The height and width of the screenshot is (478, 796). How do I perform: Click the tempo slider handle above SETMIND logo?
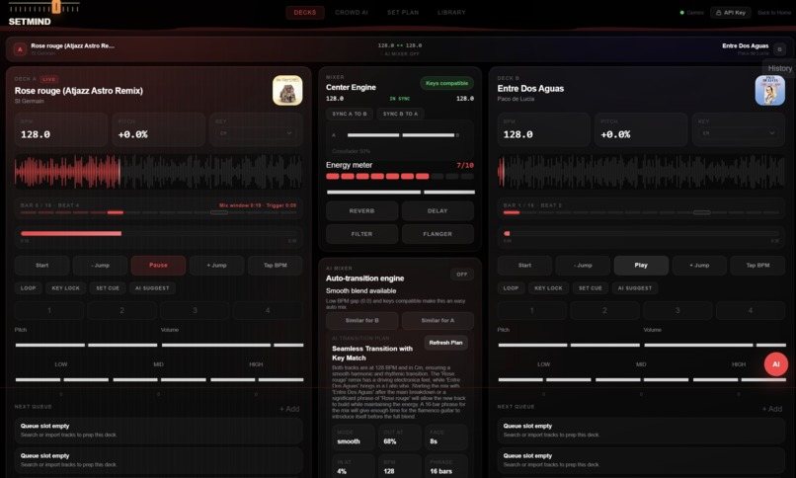56,7
